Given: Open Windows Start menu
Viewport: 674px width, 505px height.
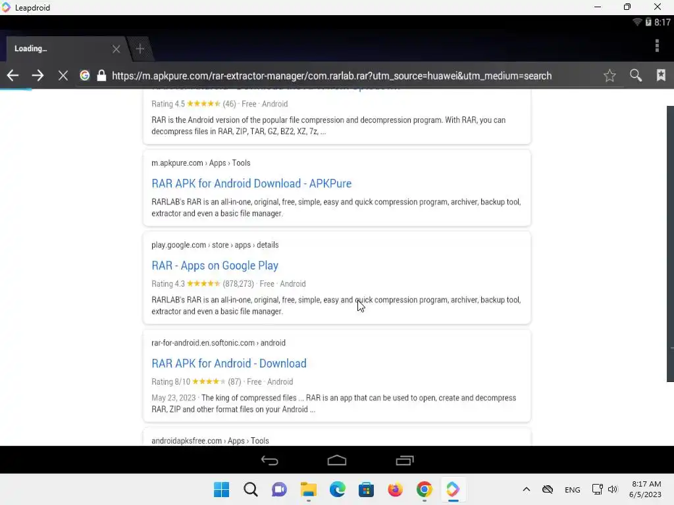Looking at the screenshot, I should 222,489.
